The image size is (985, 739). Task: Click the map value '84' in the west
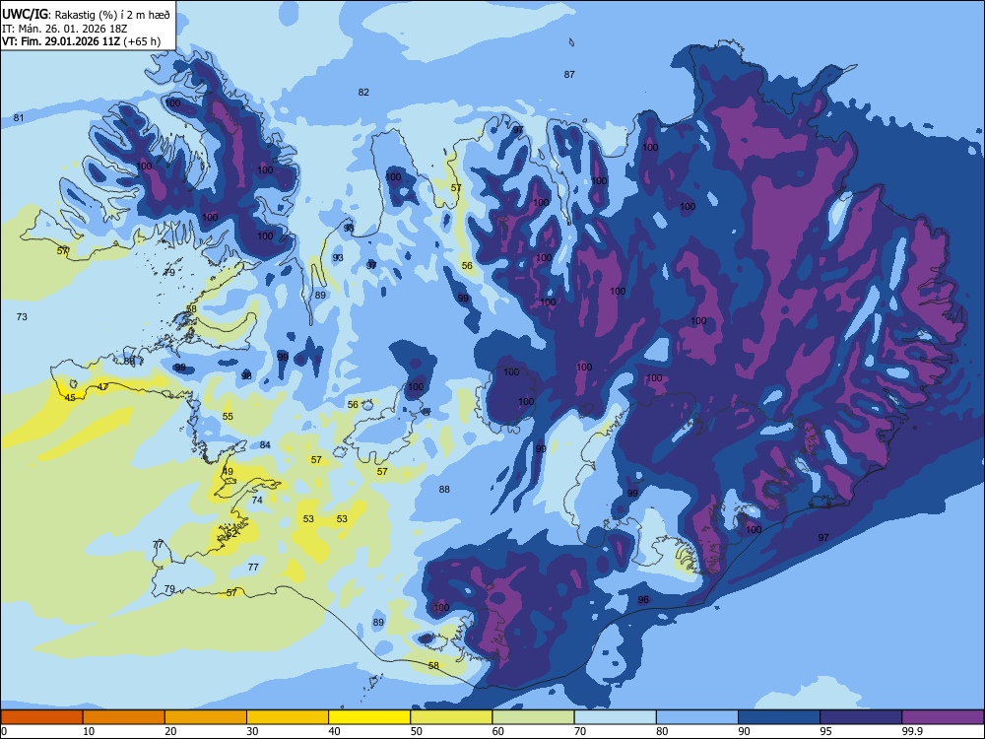[x=265, y=445]
